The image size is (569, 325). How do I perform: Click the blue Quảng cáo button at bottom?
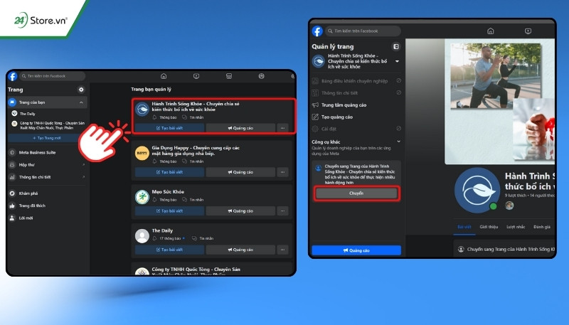click(356, 250)
